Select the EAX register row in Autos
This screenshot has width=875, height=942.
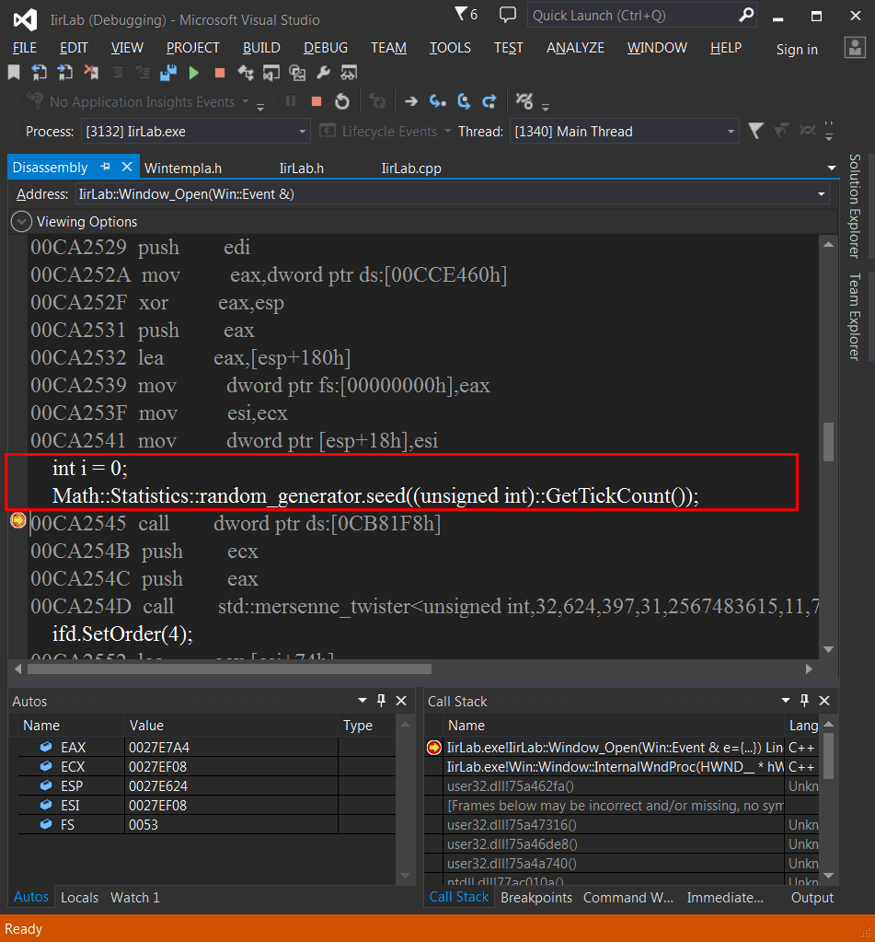[207, 748]
